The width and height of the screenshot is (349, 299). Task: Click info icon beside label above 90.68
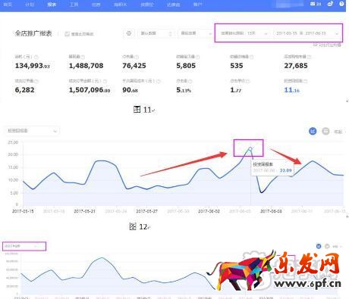click(x=159, y=81)
